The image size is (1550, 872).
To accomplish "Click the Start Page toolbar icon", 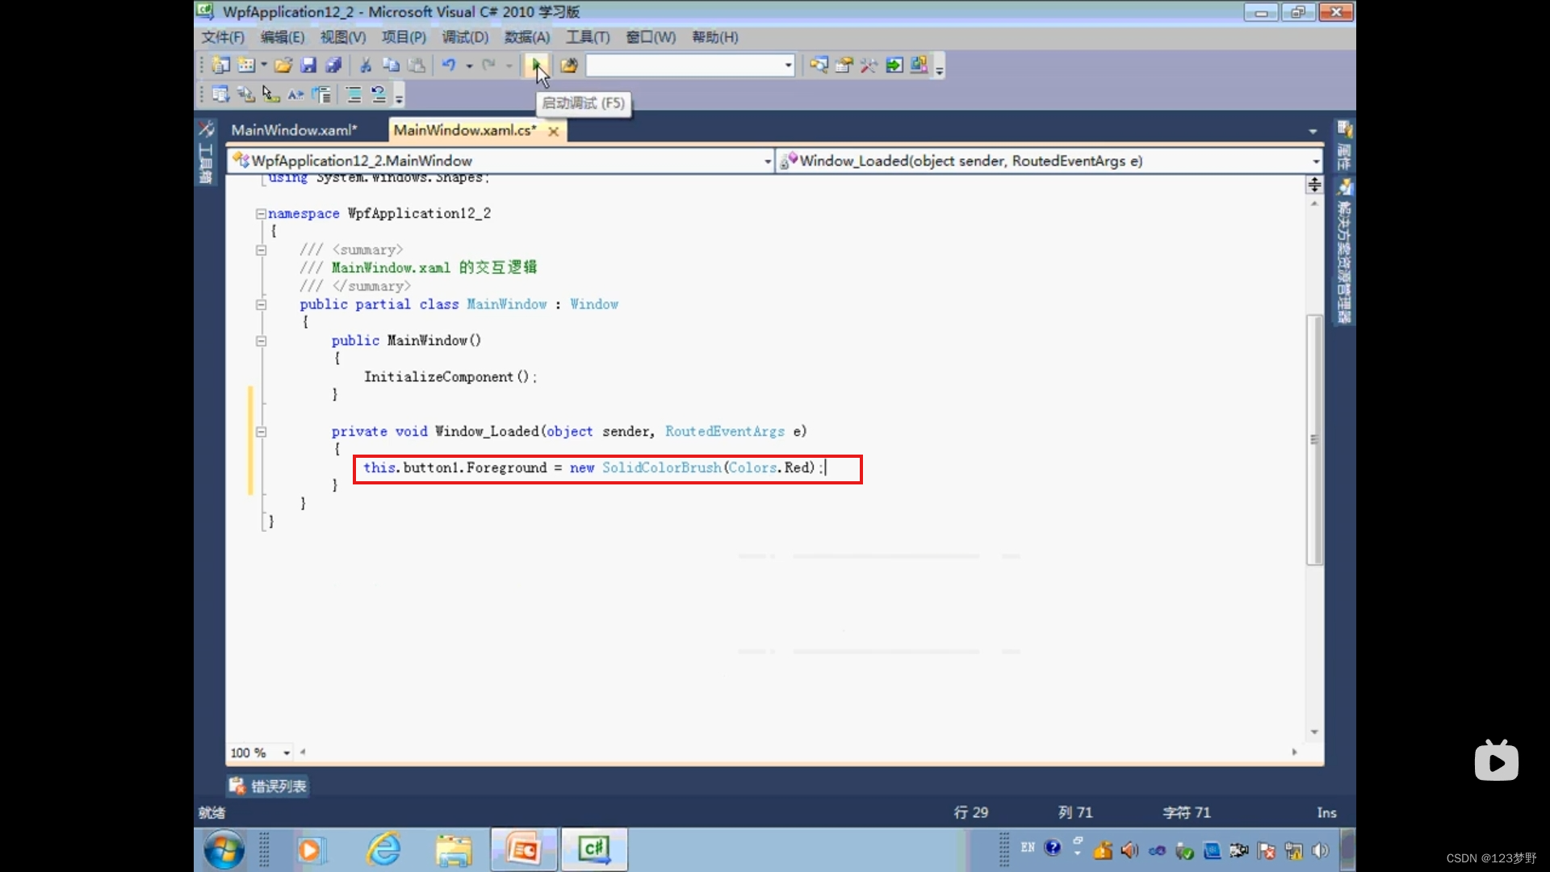I will click(x=894, y=65).
